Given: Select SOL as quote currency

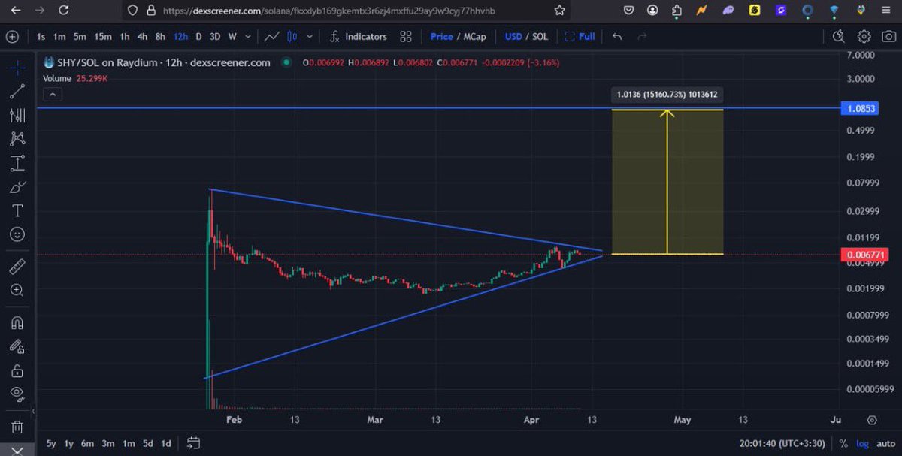Looking at the screenshot, I should coord(540,36).
